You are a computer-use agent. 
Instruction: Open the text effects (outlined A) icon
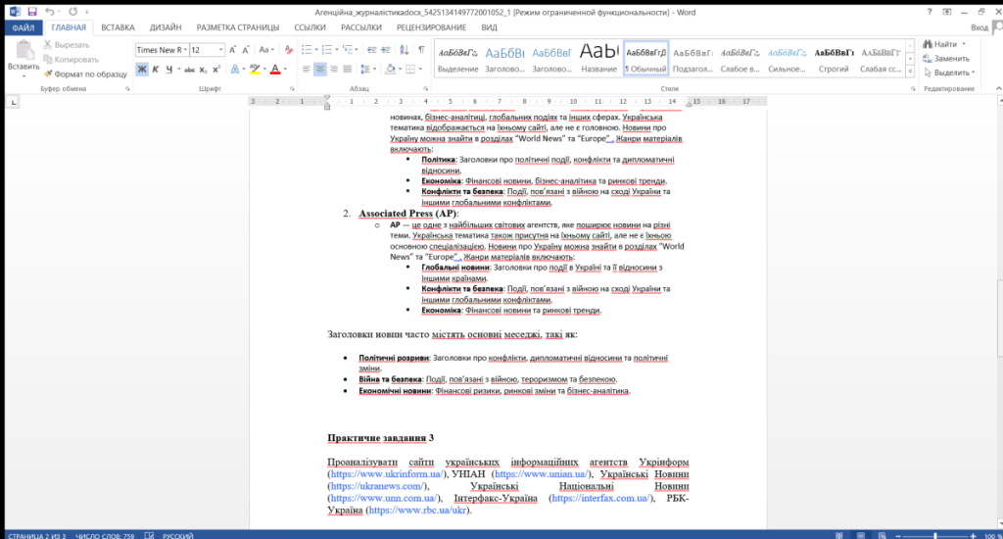235,70
